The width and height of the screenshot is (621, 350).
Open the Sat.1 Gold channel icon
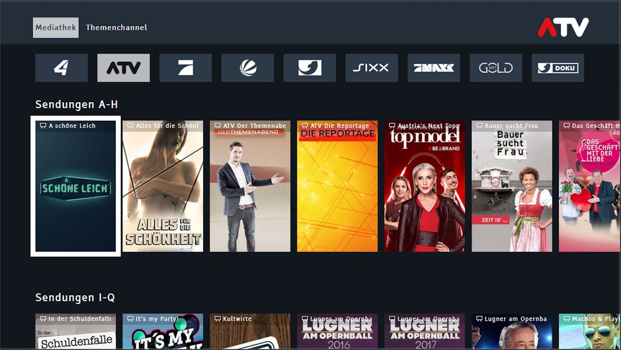(x=496, y=68)
